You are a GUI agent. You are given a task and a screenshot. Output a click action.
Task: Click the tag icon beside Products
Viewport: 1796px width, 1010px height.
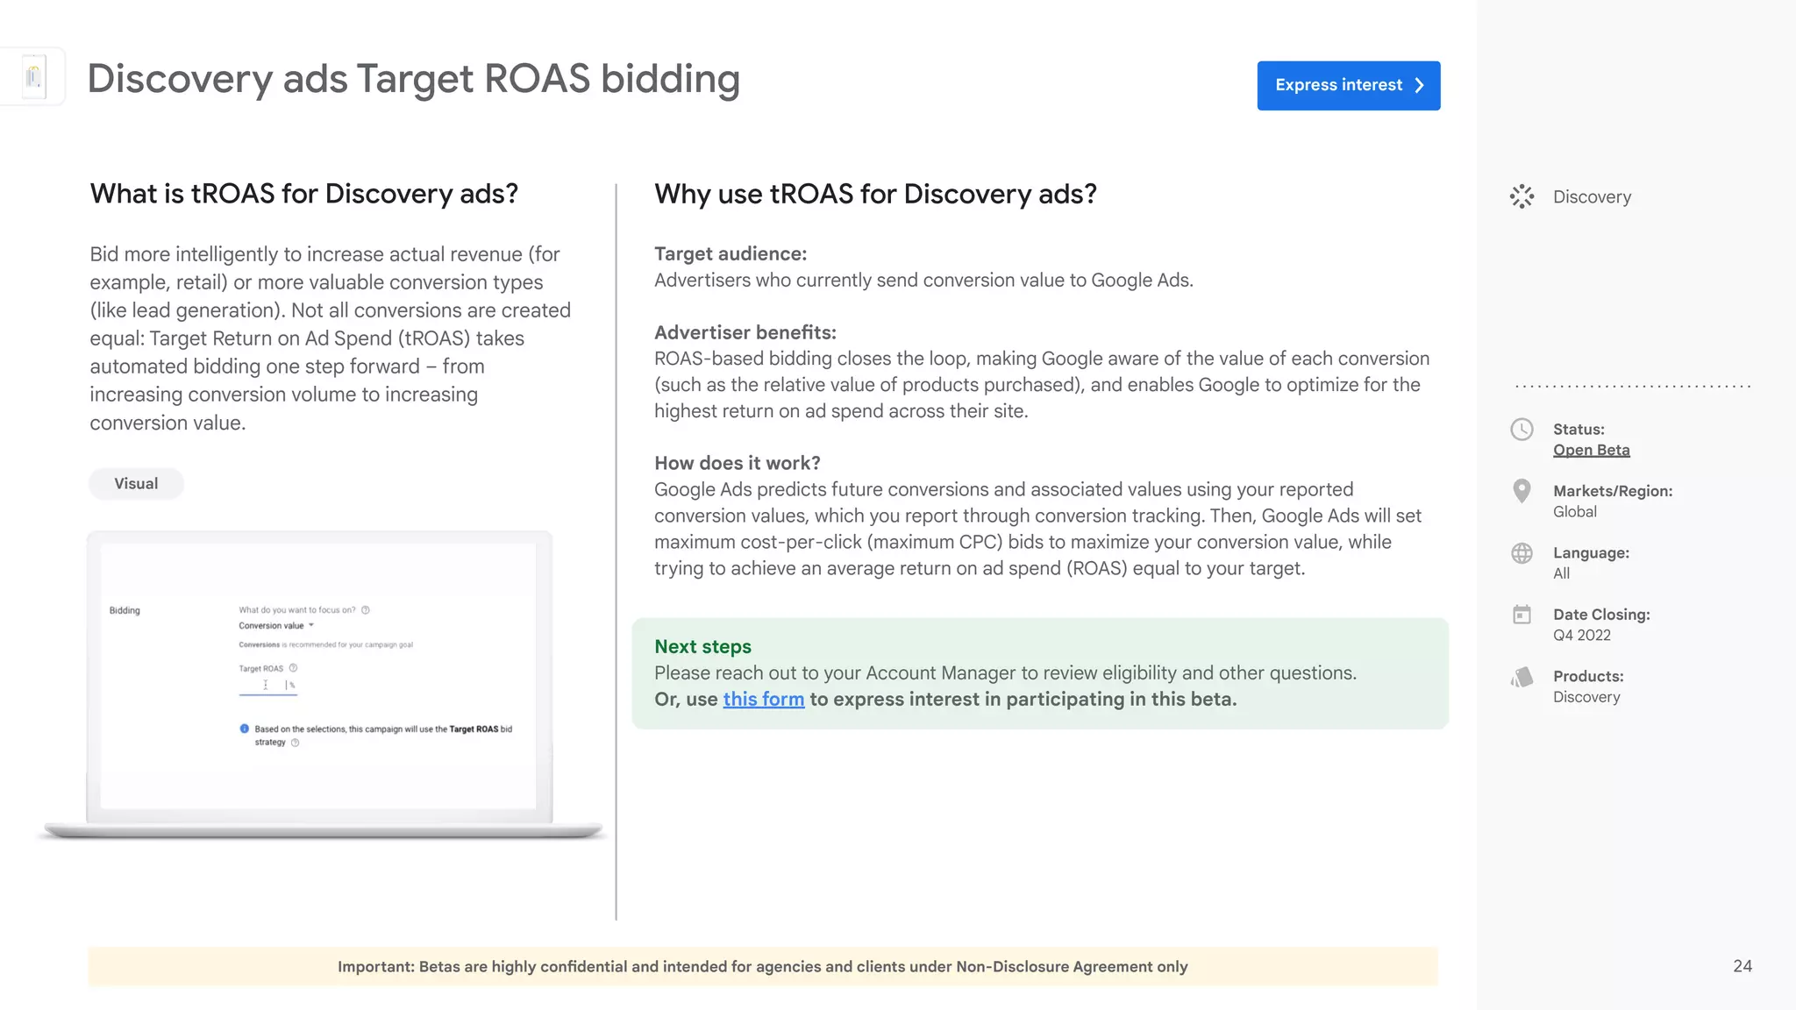click(1522, 677)
